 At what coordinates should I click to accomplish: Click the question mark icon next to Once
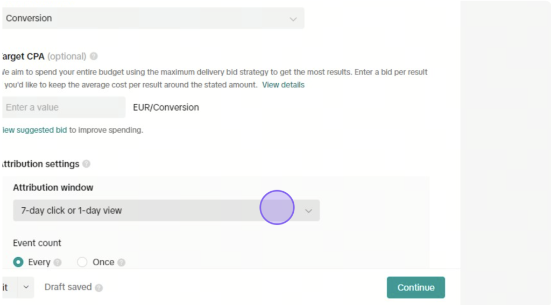[121, 262]
